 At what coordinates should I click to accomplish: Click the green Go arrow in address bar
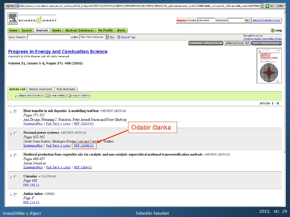[x=267, y=6]
